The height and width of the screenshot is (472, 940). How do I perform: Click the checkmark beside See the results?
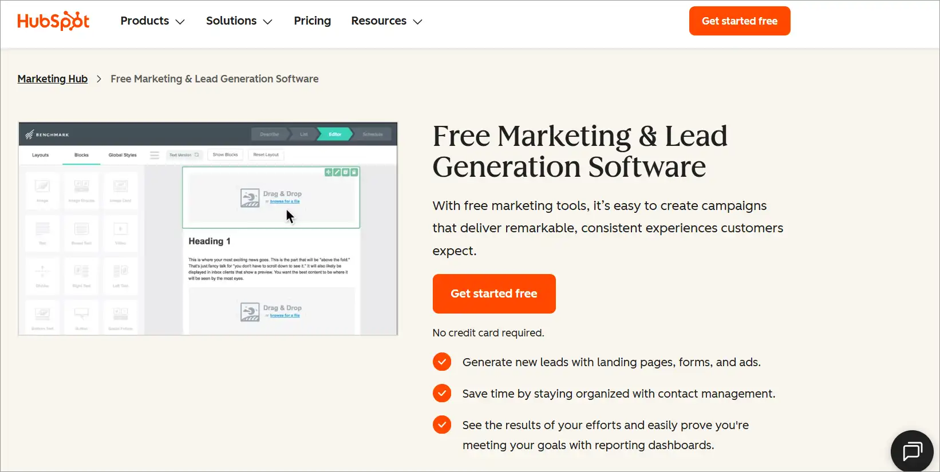[x=442, y=425]
